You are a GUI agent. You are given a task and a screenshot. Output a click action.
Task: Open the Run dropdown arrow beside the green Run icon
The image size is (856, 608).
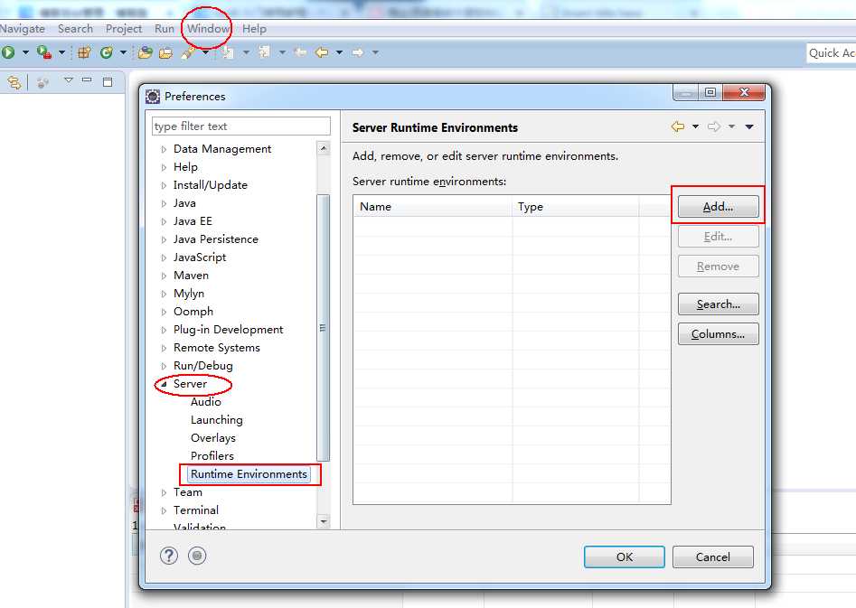25,52
